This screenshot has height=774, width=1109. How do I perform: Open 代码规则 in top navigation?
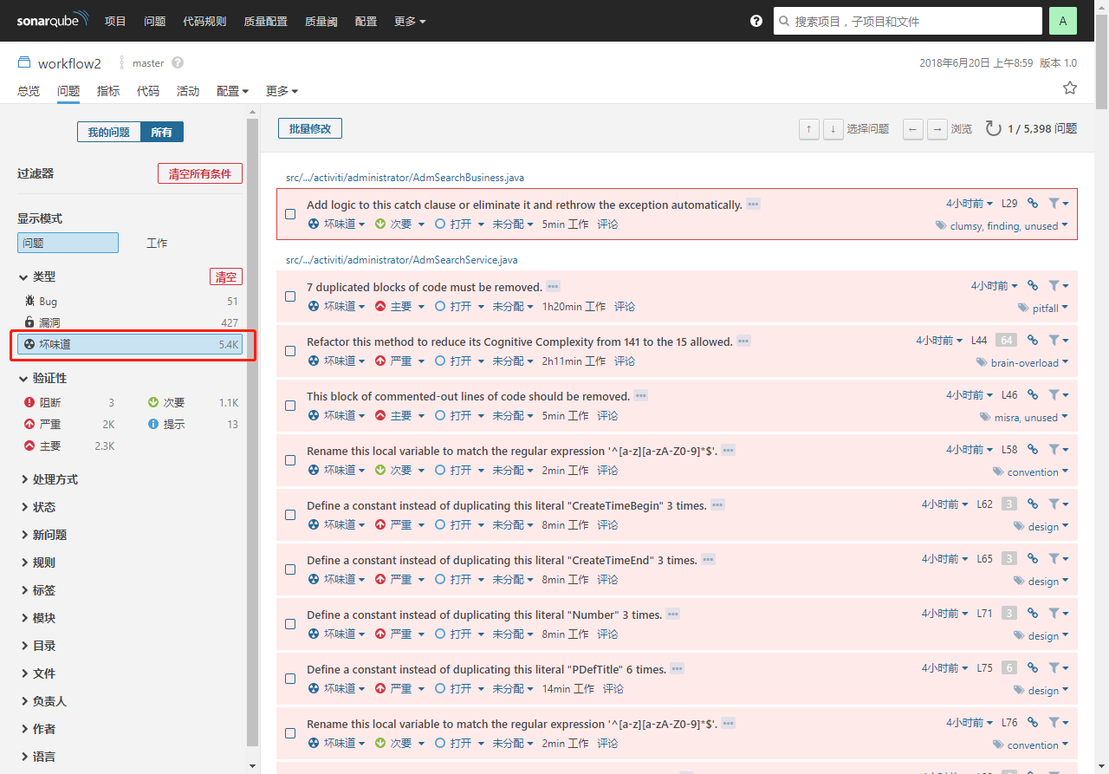[204, 21]
